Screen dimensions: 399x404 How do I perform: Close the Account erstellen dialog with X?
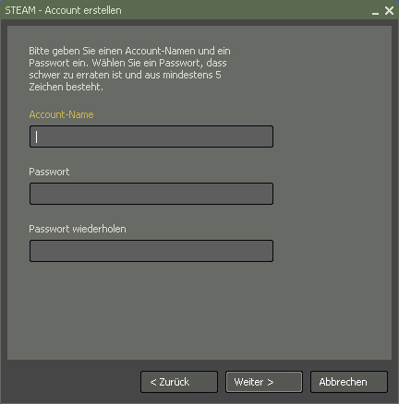(389, 11)
